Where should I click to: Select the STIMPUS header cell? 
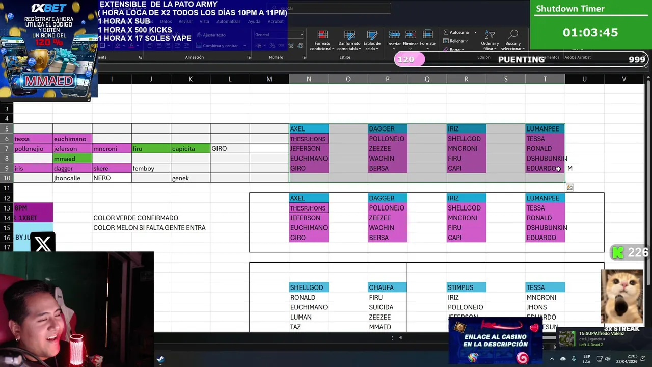click(x=466, y=287)
